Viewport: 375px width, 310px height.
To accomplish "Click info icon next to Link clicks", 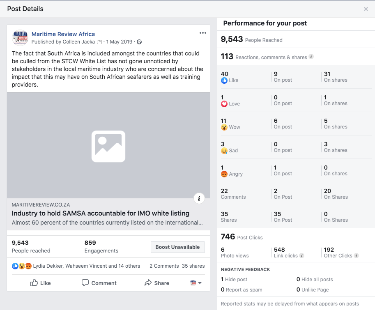I will 302,255.
